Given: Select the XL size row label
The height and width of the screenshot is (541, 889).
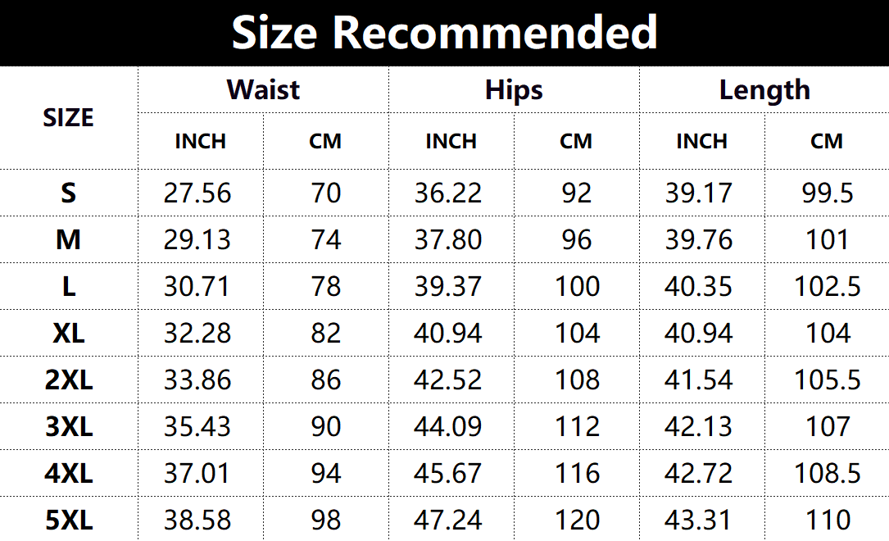Looking at the screenshot, I should [68, 333].
